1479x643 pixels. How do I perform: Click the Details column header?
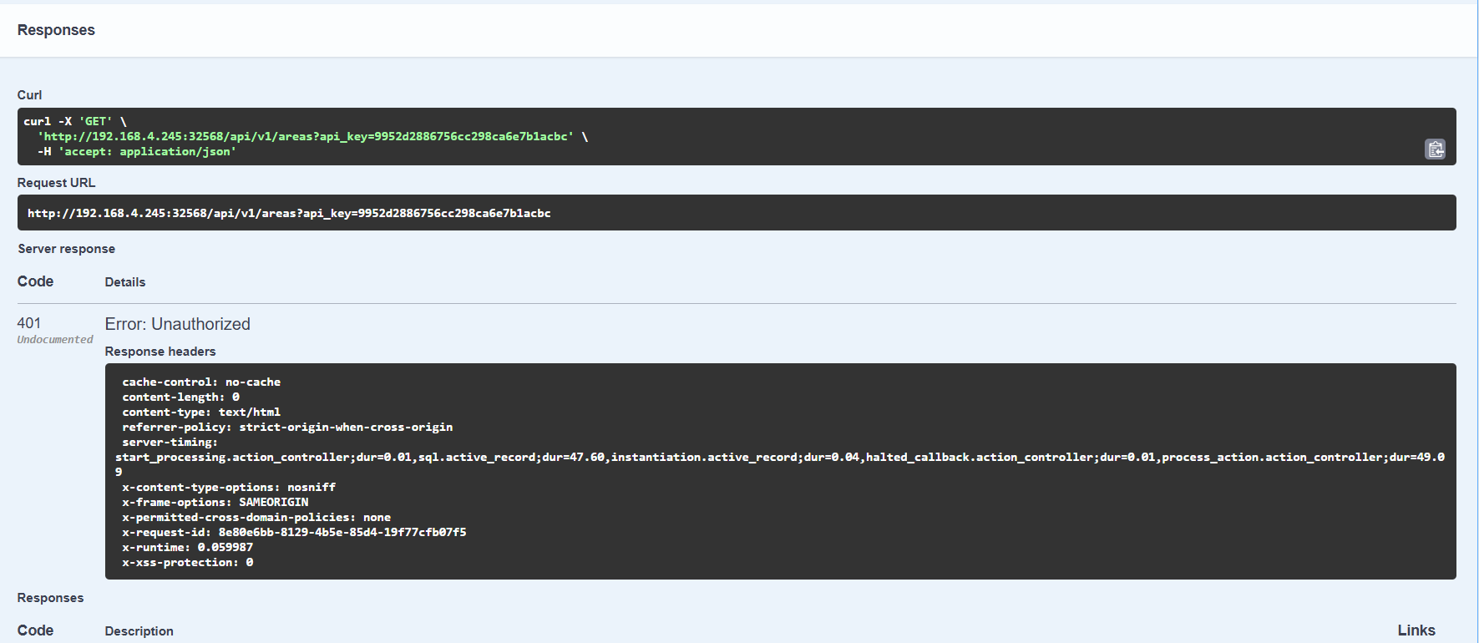pos(125,282)
